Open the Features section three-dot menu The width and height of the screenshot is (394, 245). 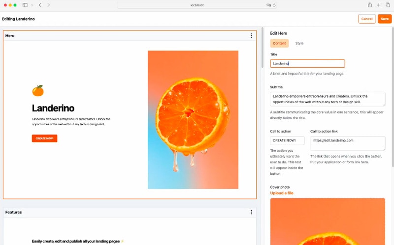[251, 212]
